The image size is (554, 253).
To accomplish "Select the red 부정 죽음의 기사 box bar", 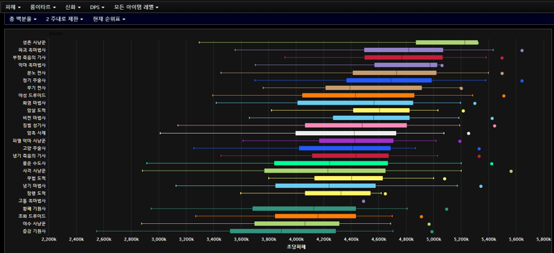I will (404, 58).
